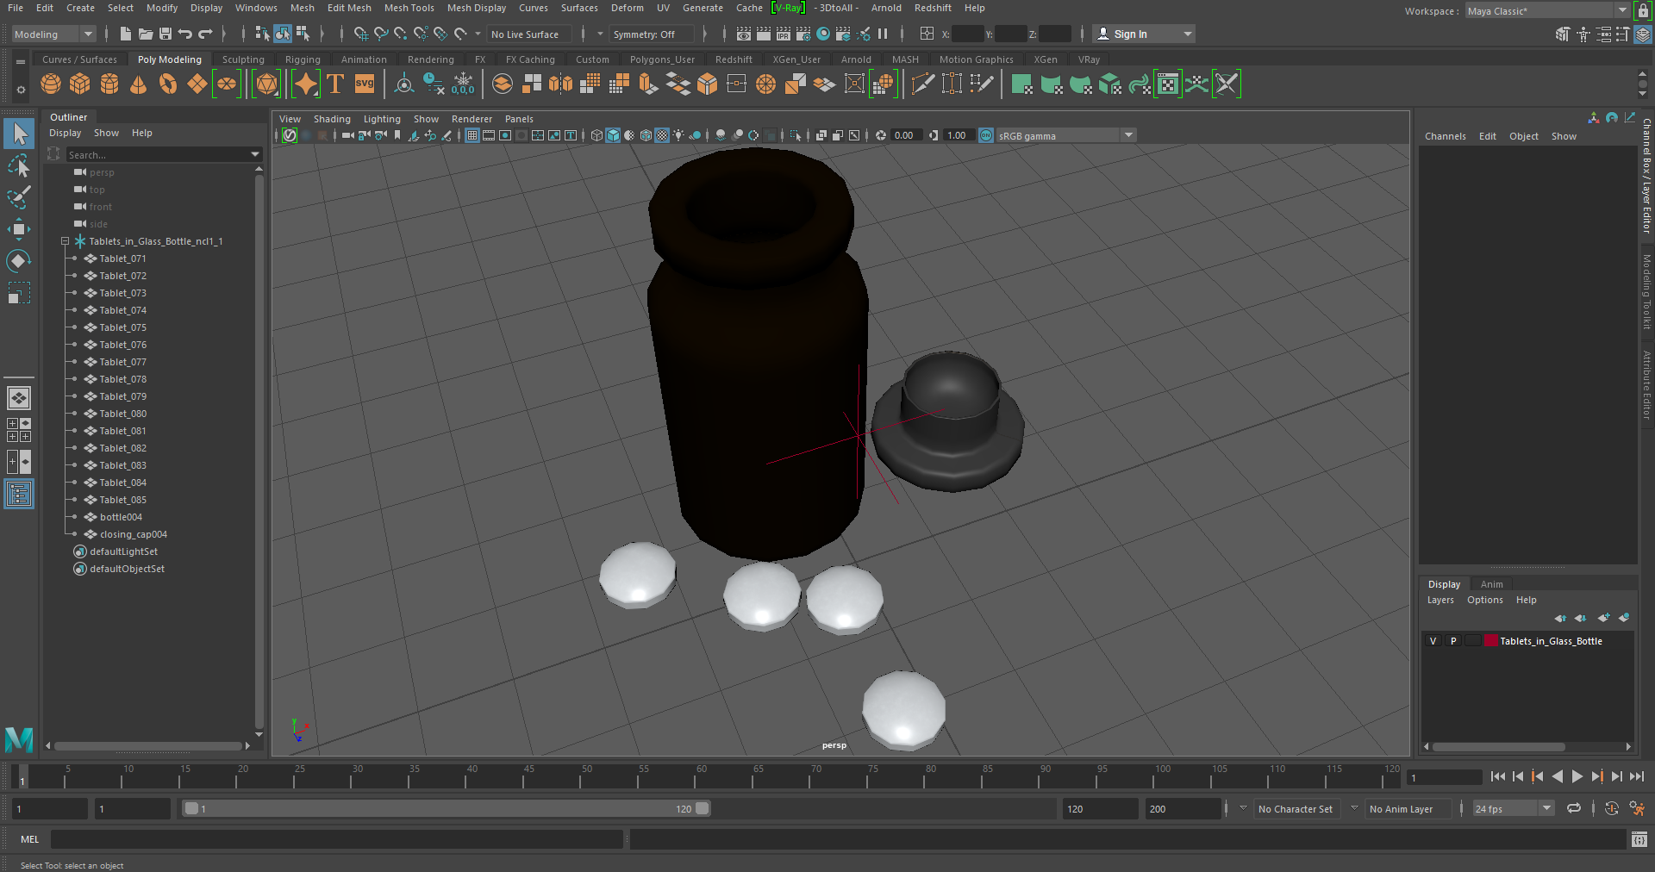The height and width of the screenshot is (872, 1655).
Task: Open the Channels menu in Channel Box
Action: pos(1445,136)
